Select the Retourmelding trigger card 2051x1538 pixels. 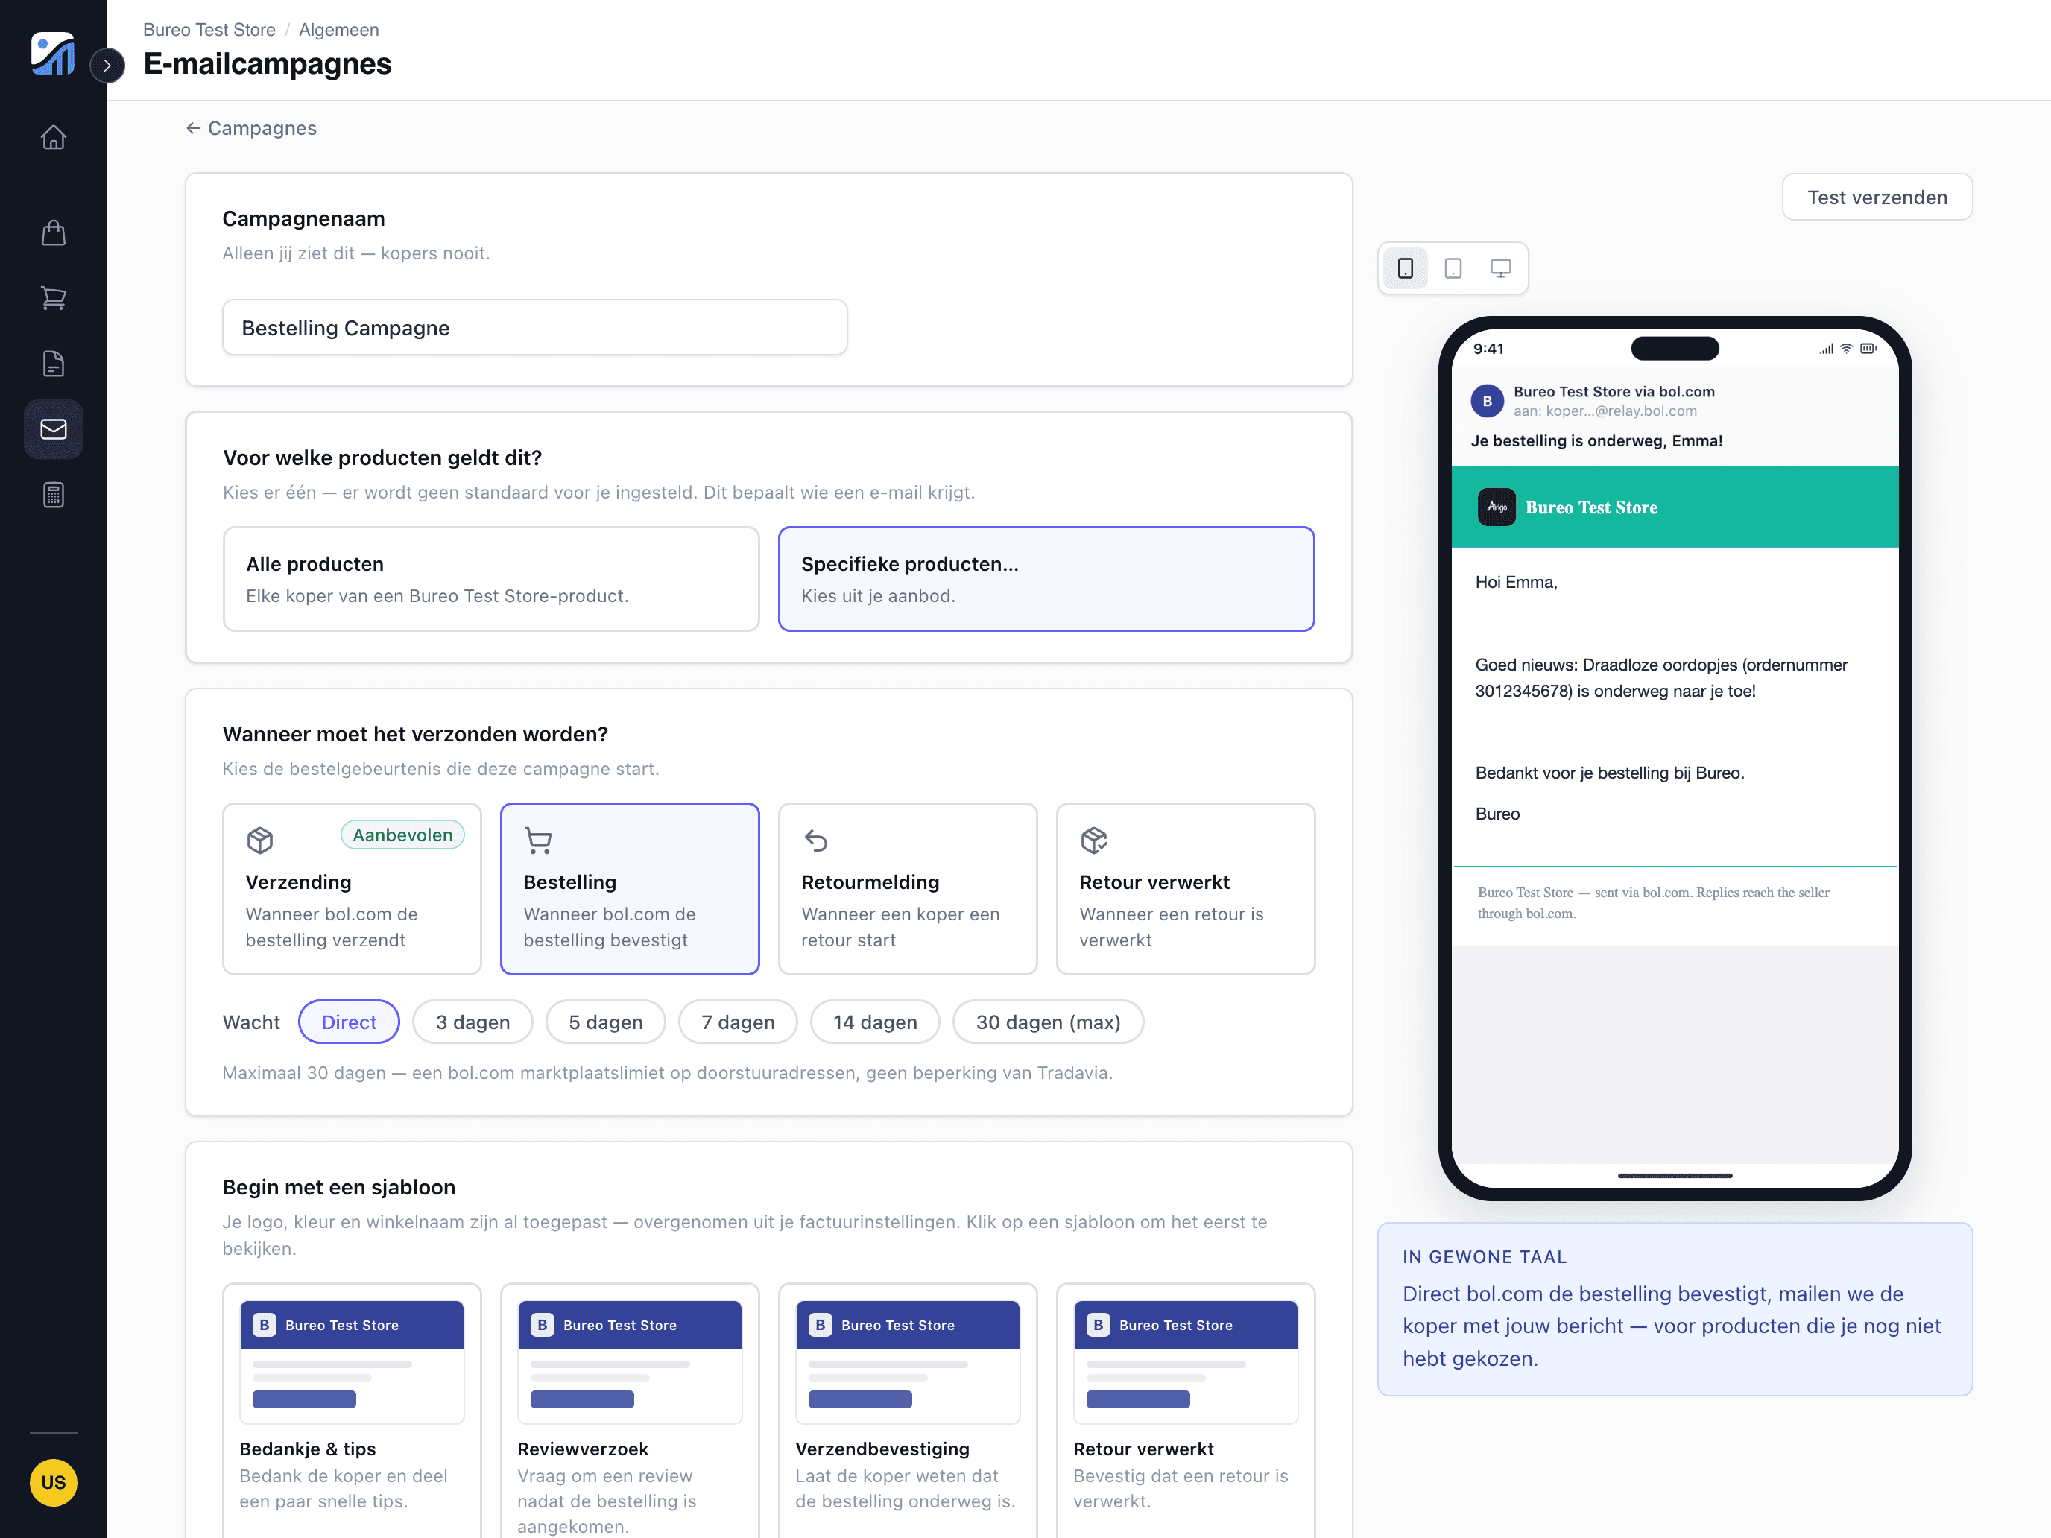point(907,888)
